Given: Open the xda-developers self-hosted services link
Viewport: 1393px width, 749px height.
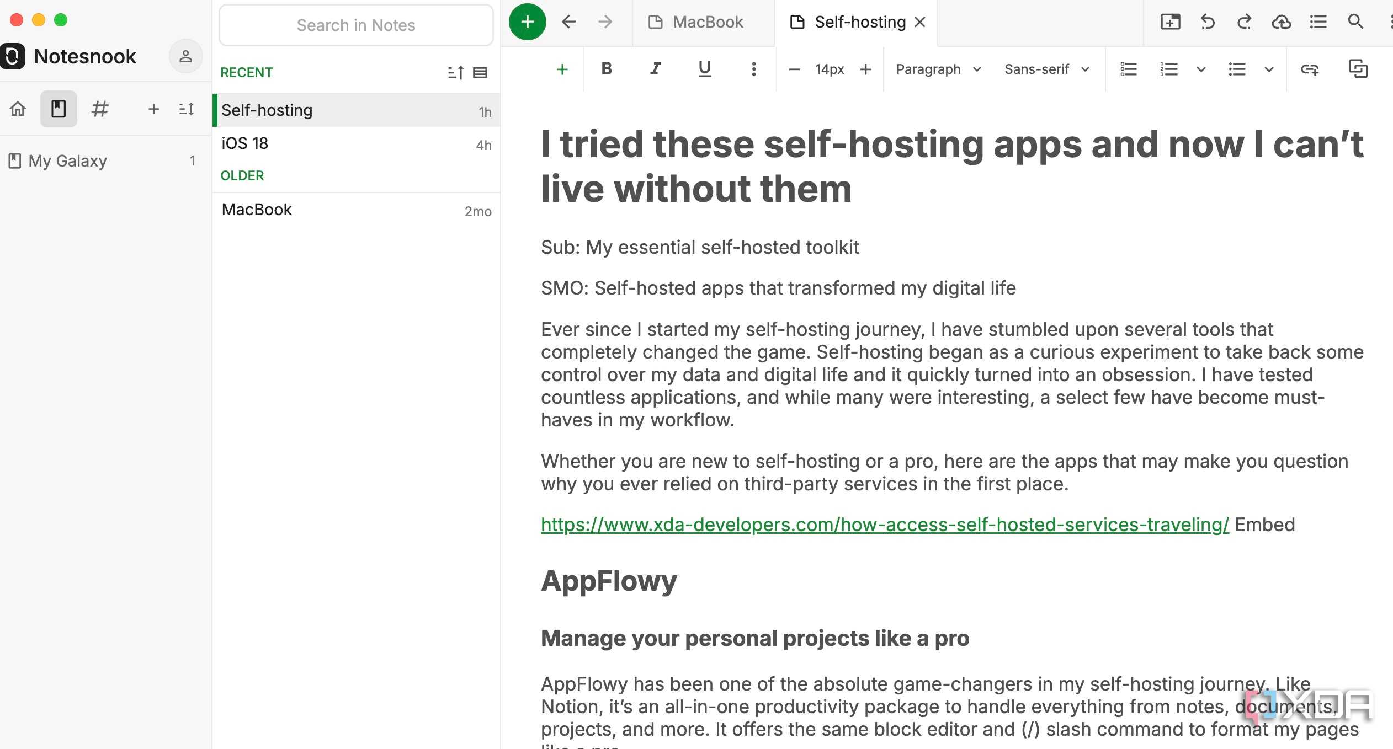Looking at the screenshot, I should 885,525.
